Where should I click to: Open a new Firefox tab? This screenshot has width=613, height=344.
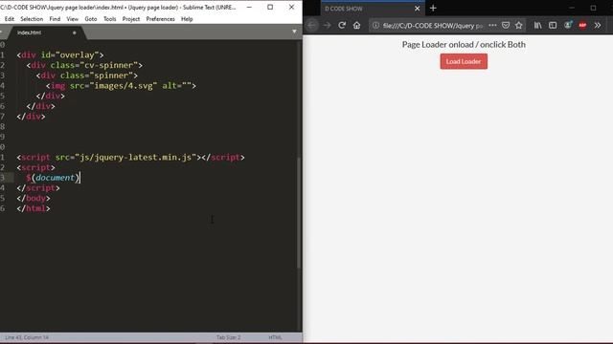tap(433, 9)
